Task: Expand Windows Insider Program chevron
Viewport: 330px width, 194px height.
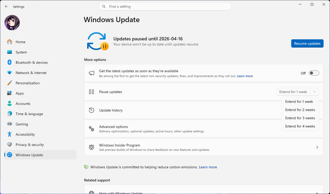Action: [317, 147]
